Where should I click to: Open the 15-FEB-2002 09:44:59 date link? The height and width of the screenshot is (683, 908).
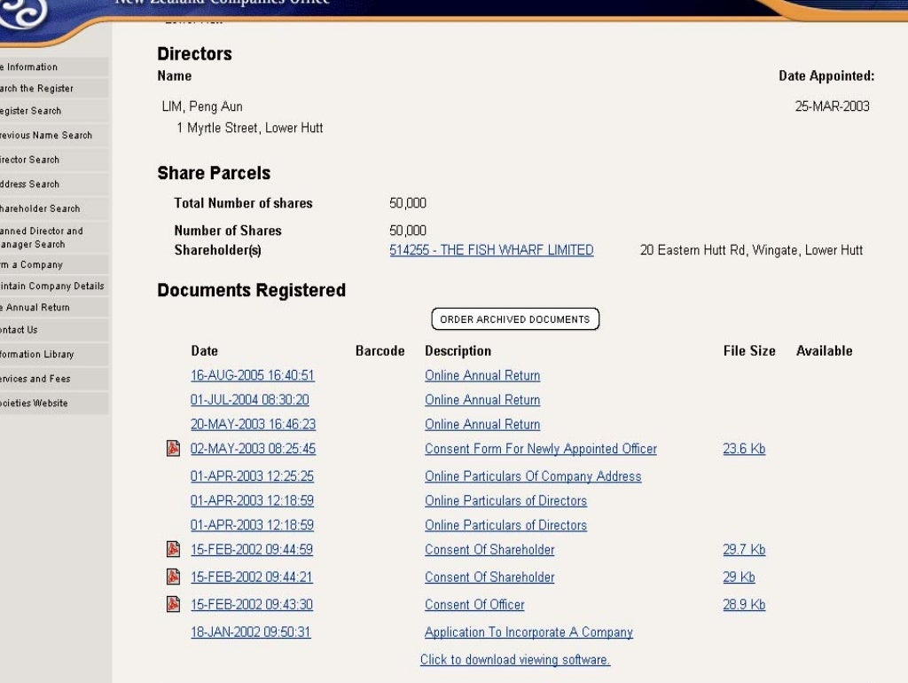pyautogui.click(x=252, y=549)
